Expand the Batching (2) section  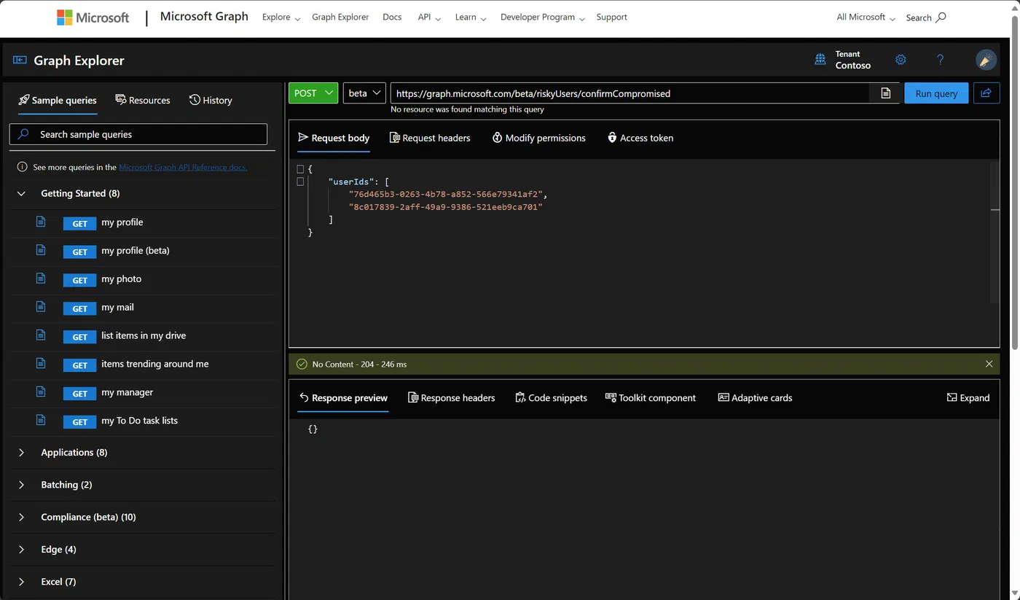tap(21, 485)
